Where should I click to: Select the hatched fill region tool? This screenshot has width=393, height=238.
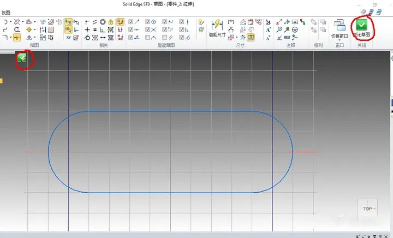click(51, 30)
